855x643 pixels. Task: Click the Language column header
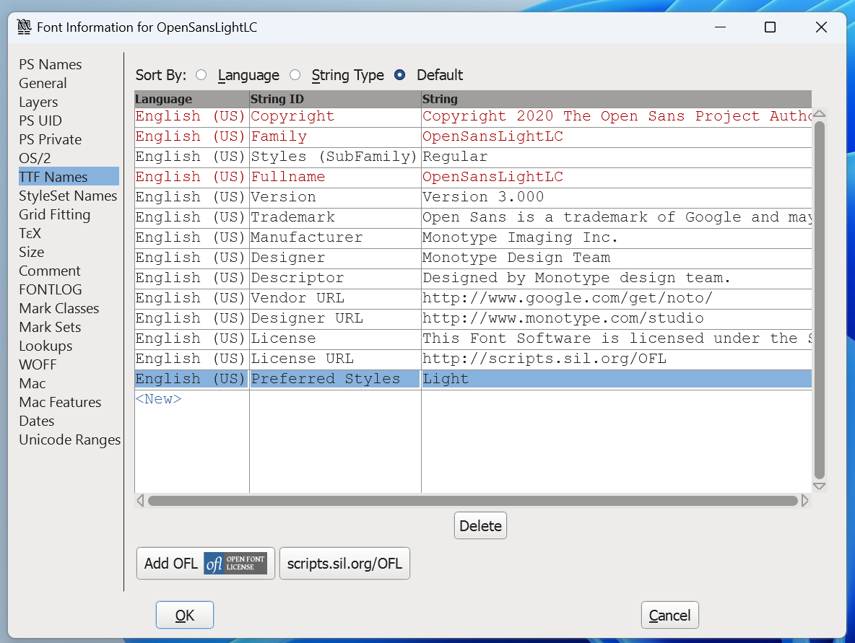click(x=192, y=99)
